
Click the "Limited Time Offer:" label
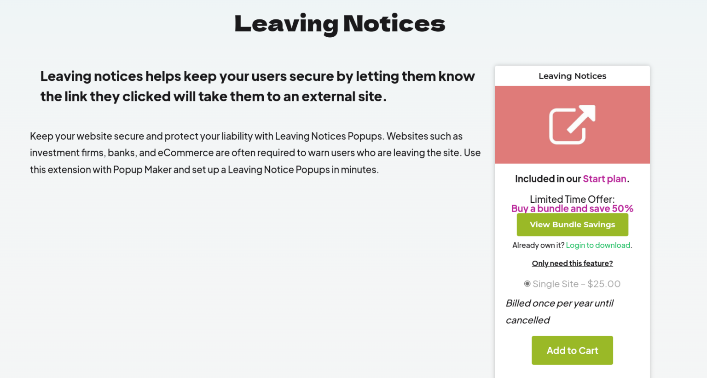(572, 199)
